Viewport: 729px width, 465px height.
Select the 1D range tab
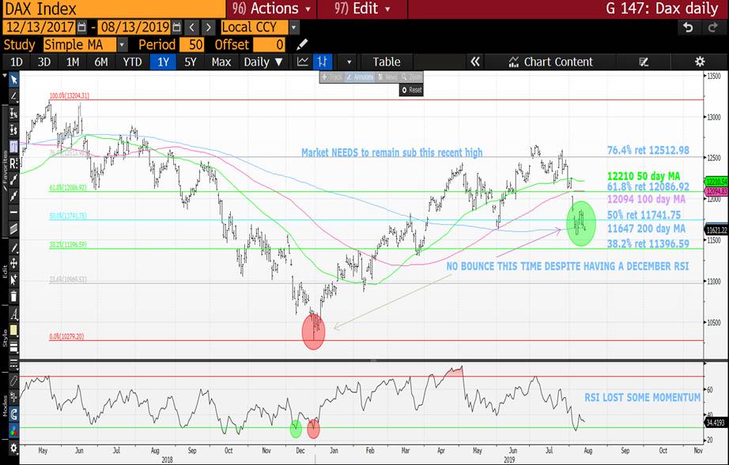click(x=17, y=62)
